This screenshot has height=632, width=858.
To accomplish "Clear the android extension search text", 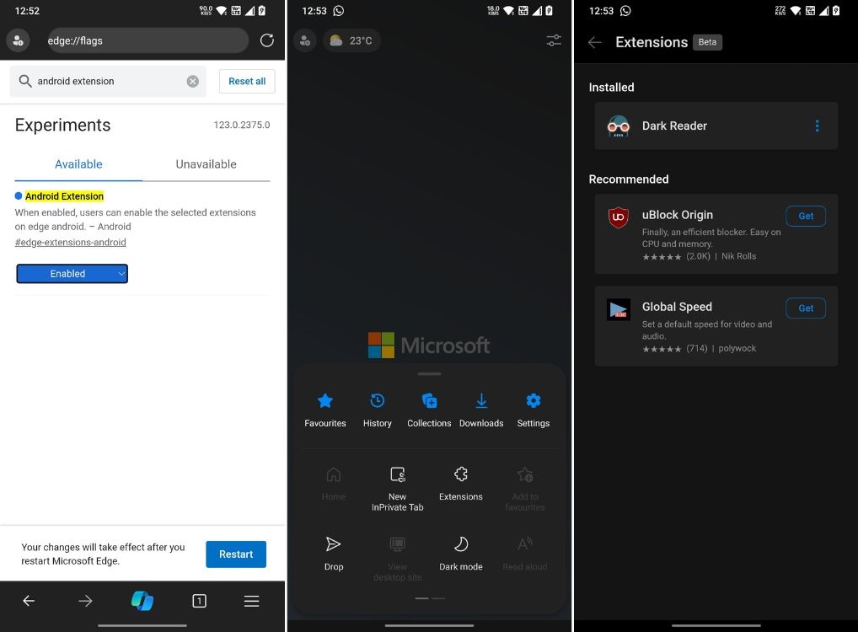I will point(192,81).
